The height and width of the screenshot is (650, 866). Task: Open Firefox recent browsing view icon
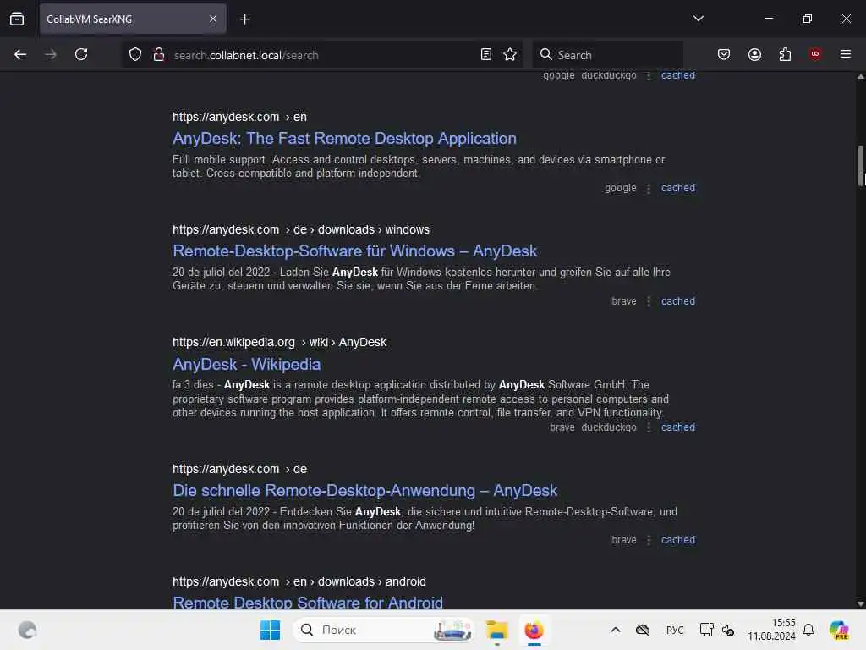pos(17,19)
